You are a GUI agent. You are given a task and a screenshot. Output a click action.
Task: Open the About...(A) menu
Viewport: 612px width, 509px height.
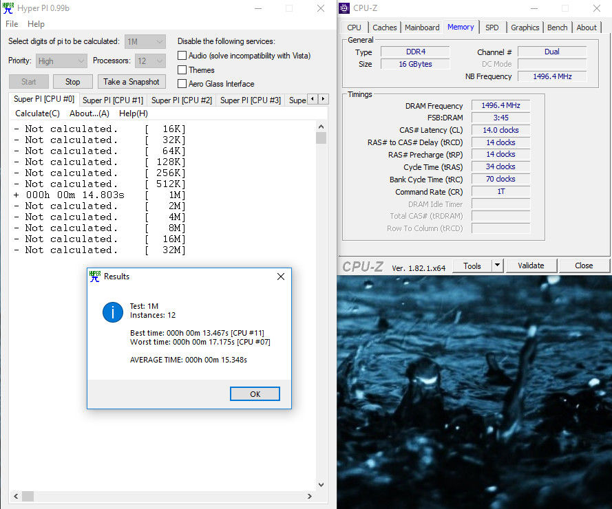(x=89, y=113)
